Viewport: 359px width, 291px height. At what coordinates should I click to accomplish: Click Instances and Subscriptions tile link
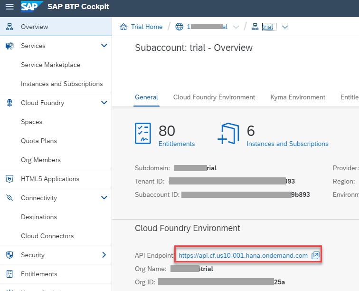(x=288, y=144)
